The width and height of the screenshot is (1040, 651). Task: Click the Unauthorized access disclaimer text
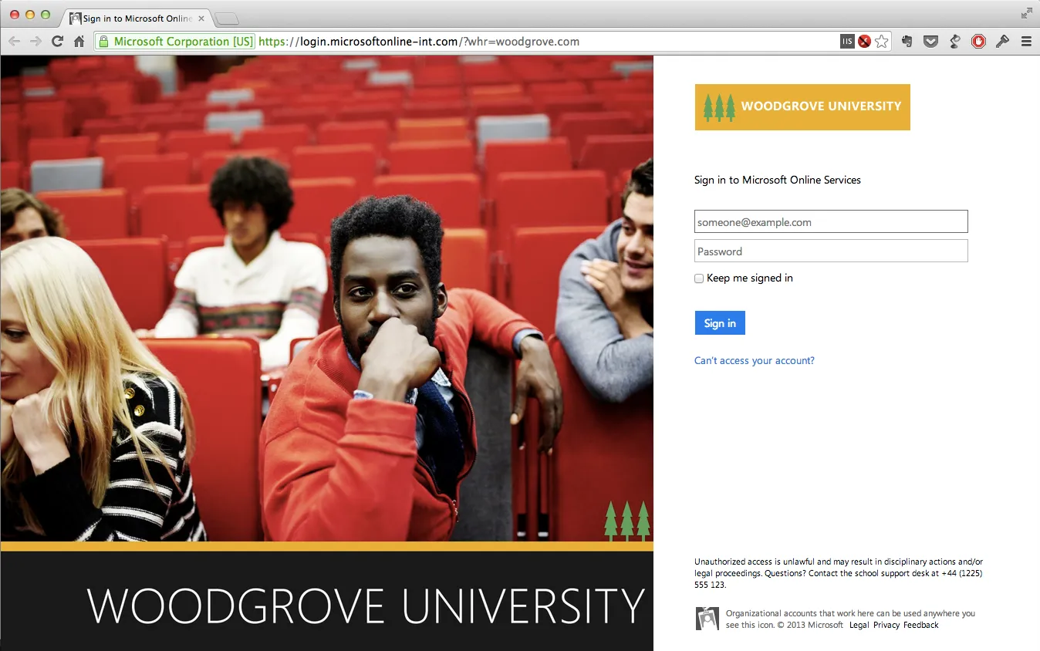[x=839, y=573]
